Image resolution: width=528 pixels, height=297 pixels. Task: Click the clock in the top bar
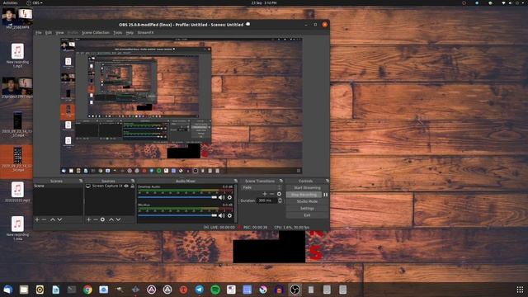point(264,2)
